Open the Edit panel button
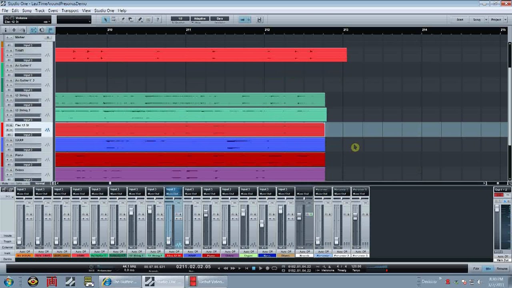 click(x=476, y=269)
